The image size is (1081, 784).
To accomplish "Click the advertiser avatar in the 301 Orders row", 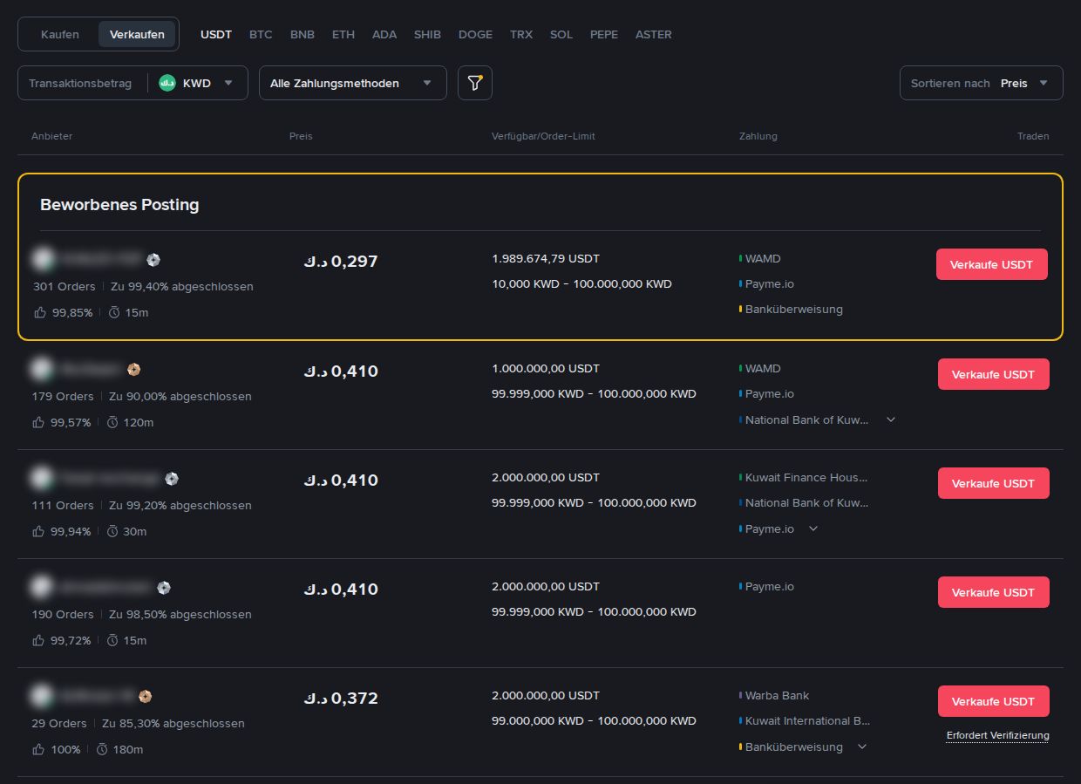I will [44, 259].
